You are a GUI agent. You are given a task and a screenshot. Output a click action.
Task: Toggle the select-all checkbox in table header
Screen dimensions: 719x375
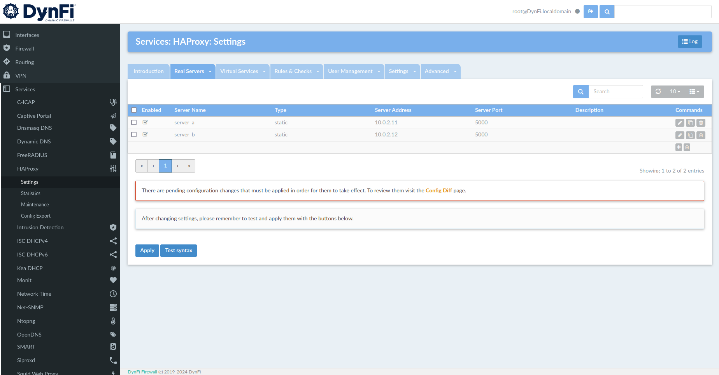point(134,110)
